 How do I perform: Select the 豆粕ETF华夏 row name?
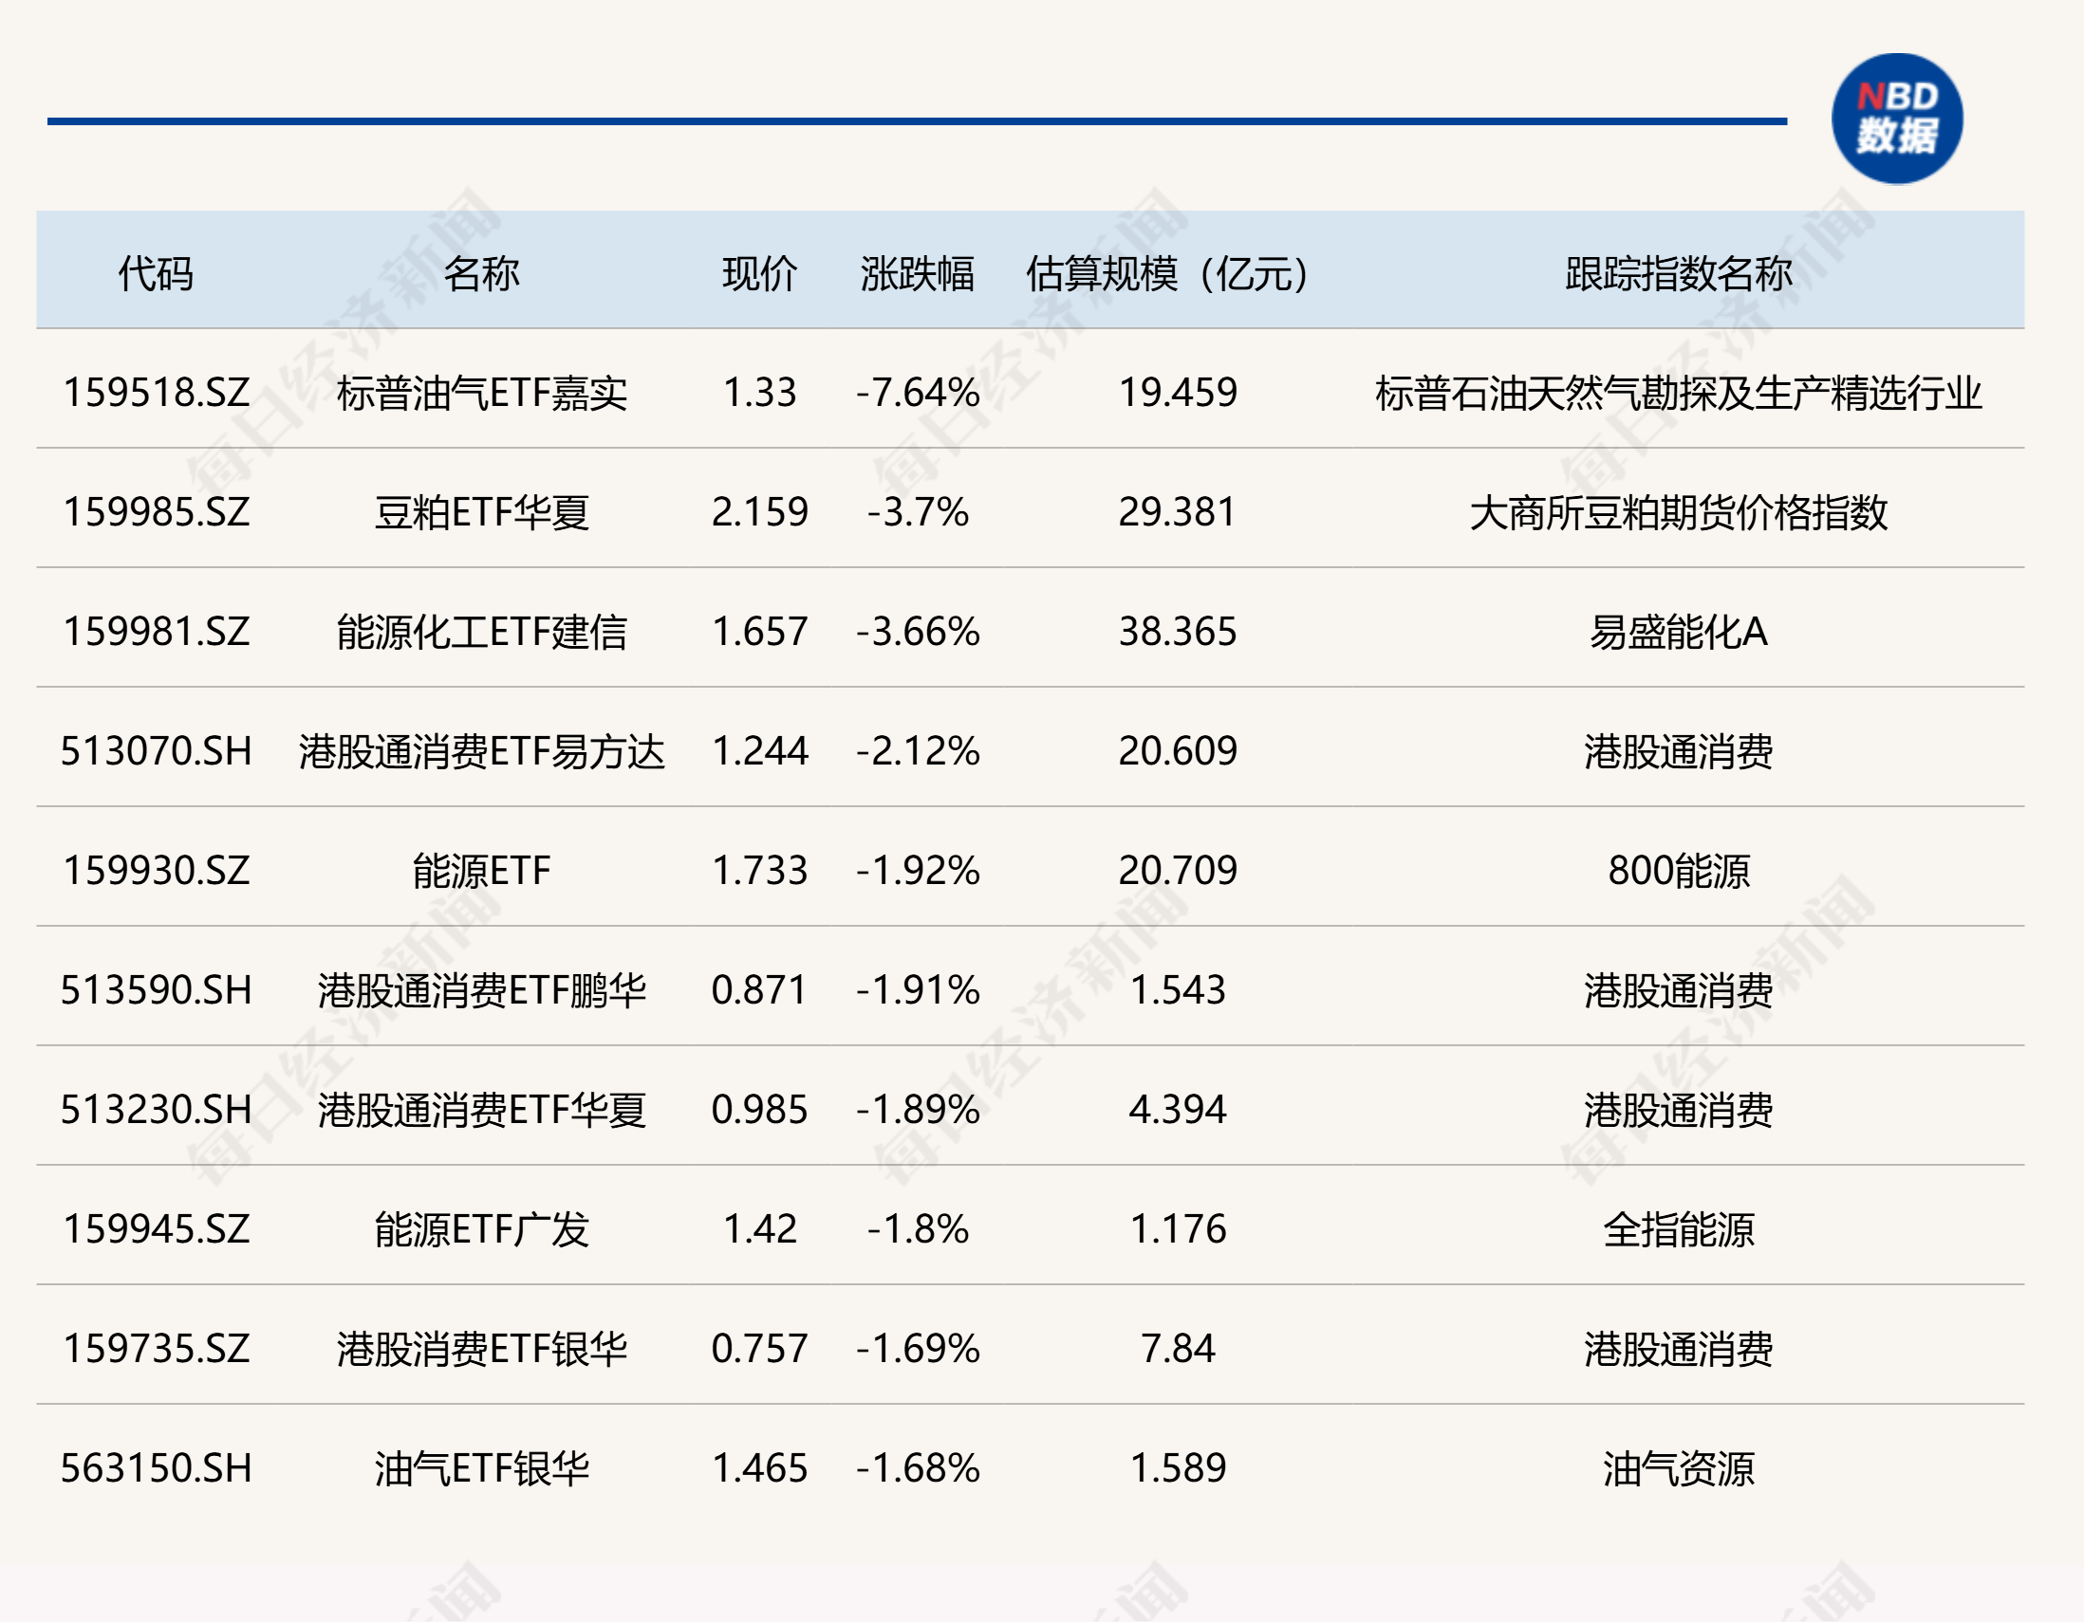(x=481, y=512)
